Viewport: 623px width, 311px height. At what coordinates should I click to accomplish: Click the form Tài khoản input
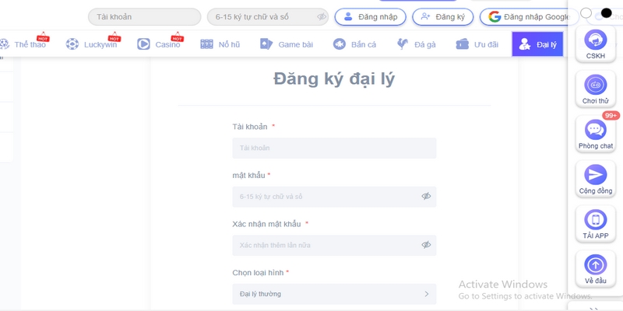334,148
